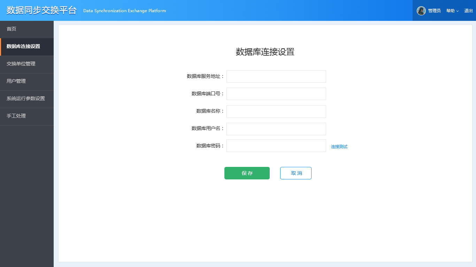Focus the 数据库端口号 input field
Screen dimensions: 476x267
point(276,94)
